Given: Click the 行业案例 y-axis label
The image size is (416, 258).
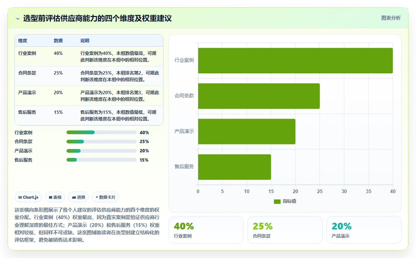Looking at the screenshot, I should pyautogui.click(x=184, y=60).
